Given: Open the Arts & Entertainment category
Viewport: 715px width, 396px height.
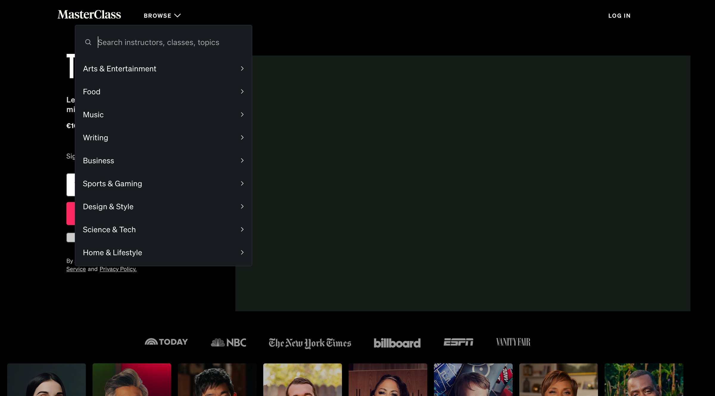Looking at the screenshot, I should click(163, 69).
